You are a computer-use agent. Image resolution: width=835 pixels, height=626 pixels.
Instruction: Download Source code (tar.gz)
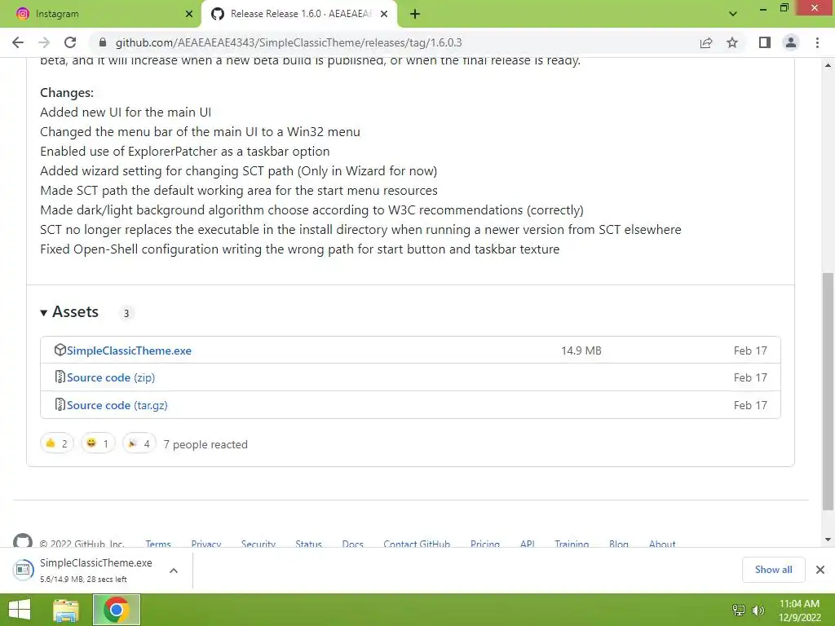117,405
